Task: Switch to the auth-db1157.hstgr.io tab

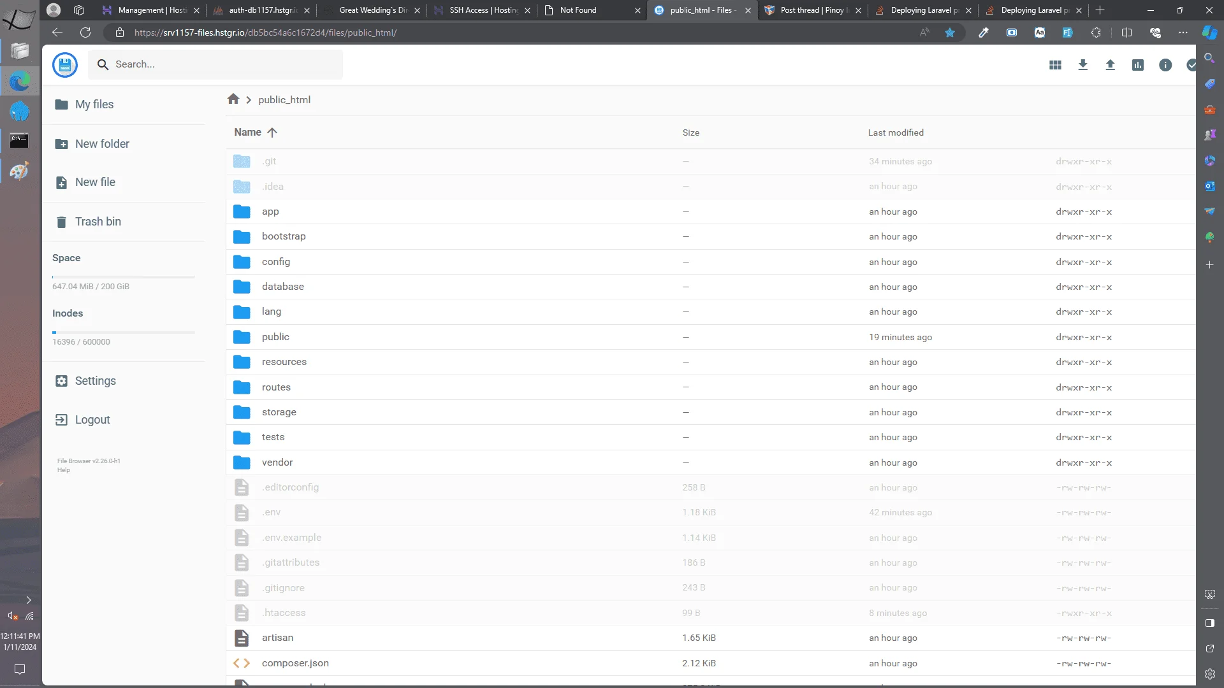Action: click(x=261, y=10)
